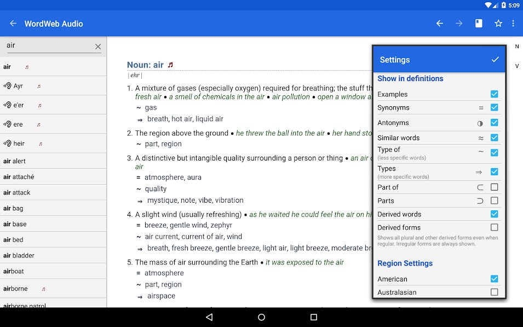This screenshot has height=327, width=523.
Task: Tap sounds-like ear icon beside Ayr
Action: tap(7, 86)
